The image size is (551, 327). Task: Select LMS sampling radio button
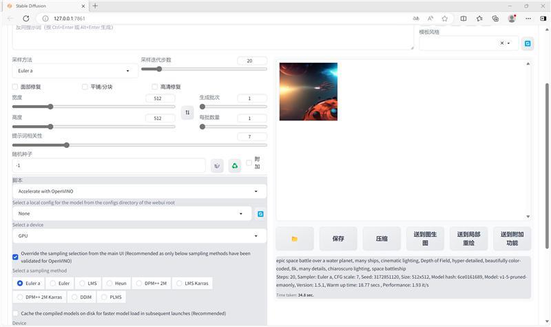(82, 283)
